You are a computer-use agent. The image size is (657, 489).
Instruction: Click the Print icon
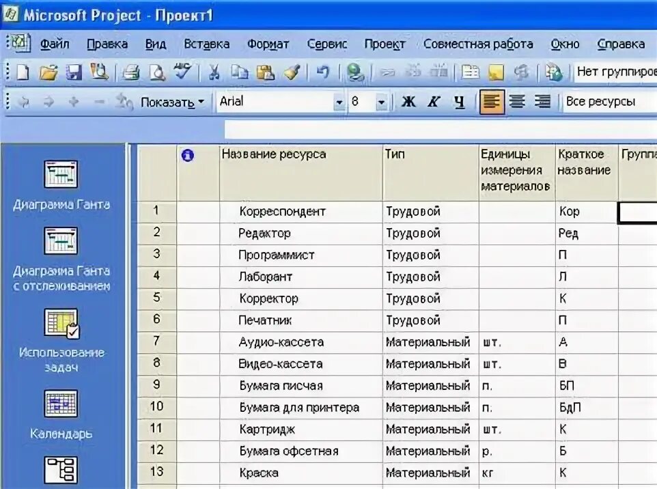(131, 72)
